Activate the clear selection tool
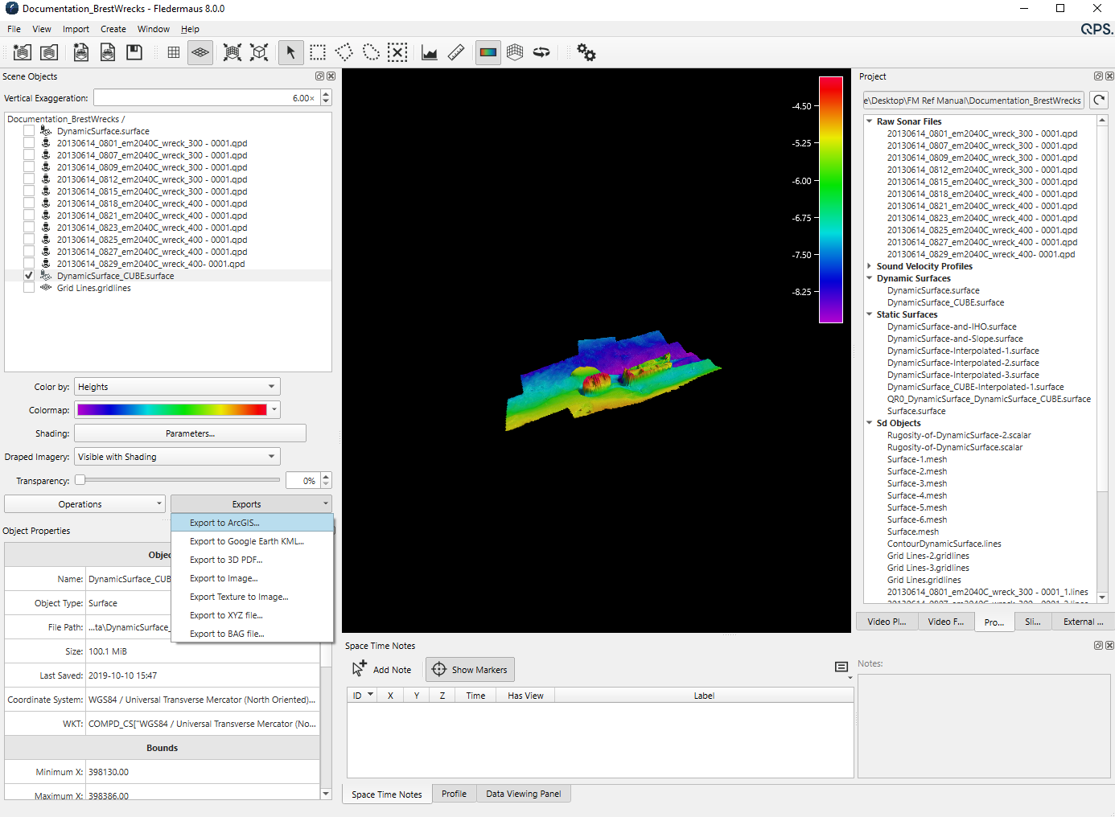The image size is (1115, 817). [397, 53]
